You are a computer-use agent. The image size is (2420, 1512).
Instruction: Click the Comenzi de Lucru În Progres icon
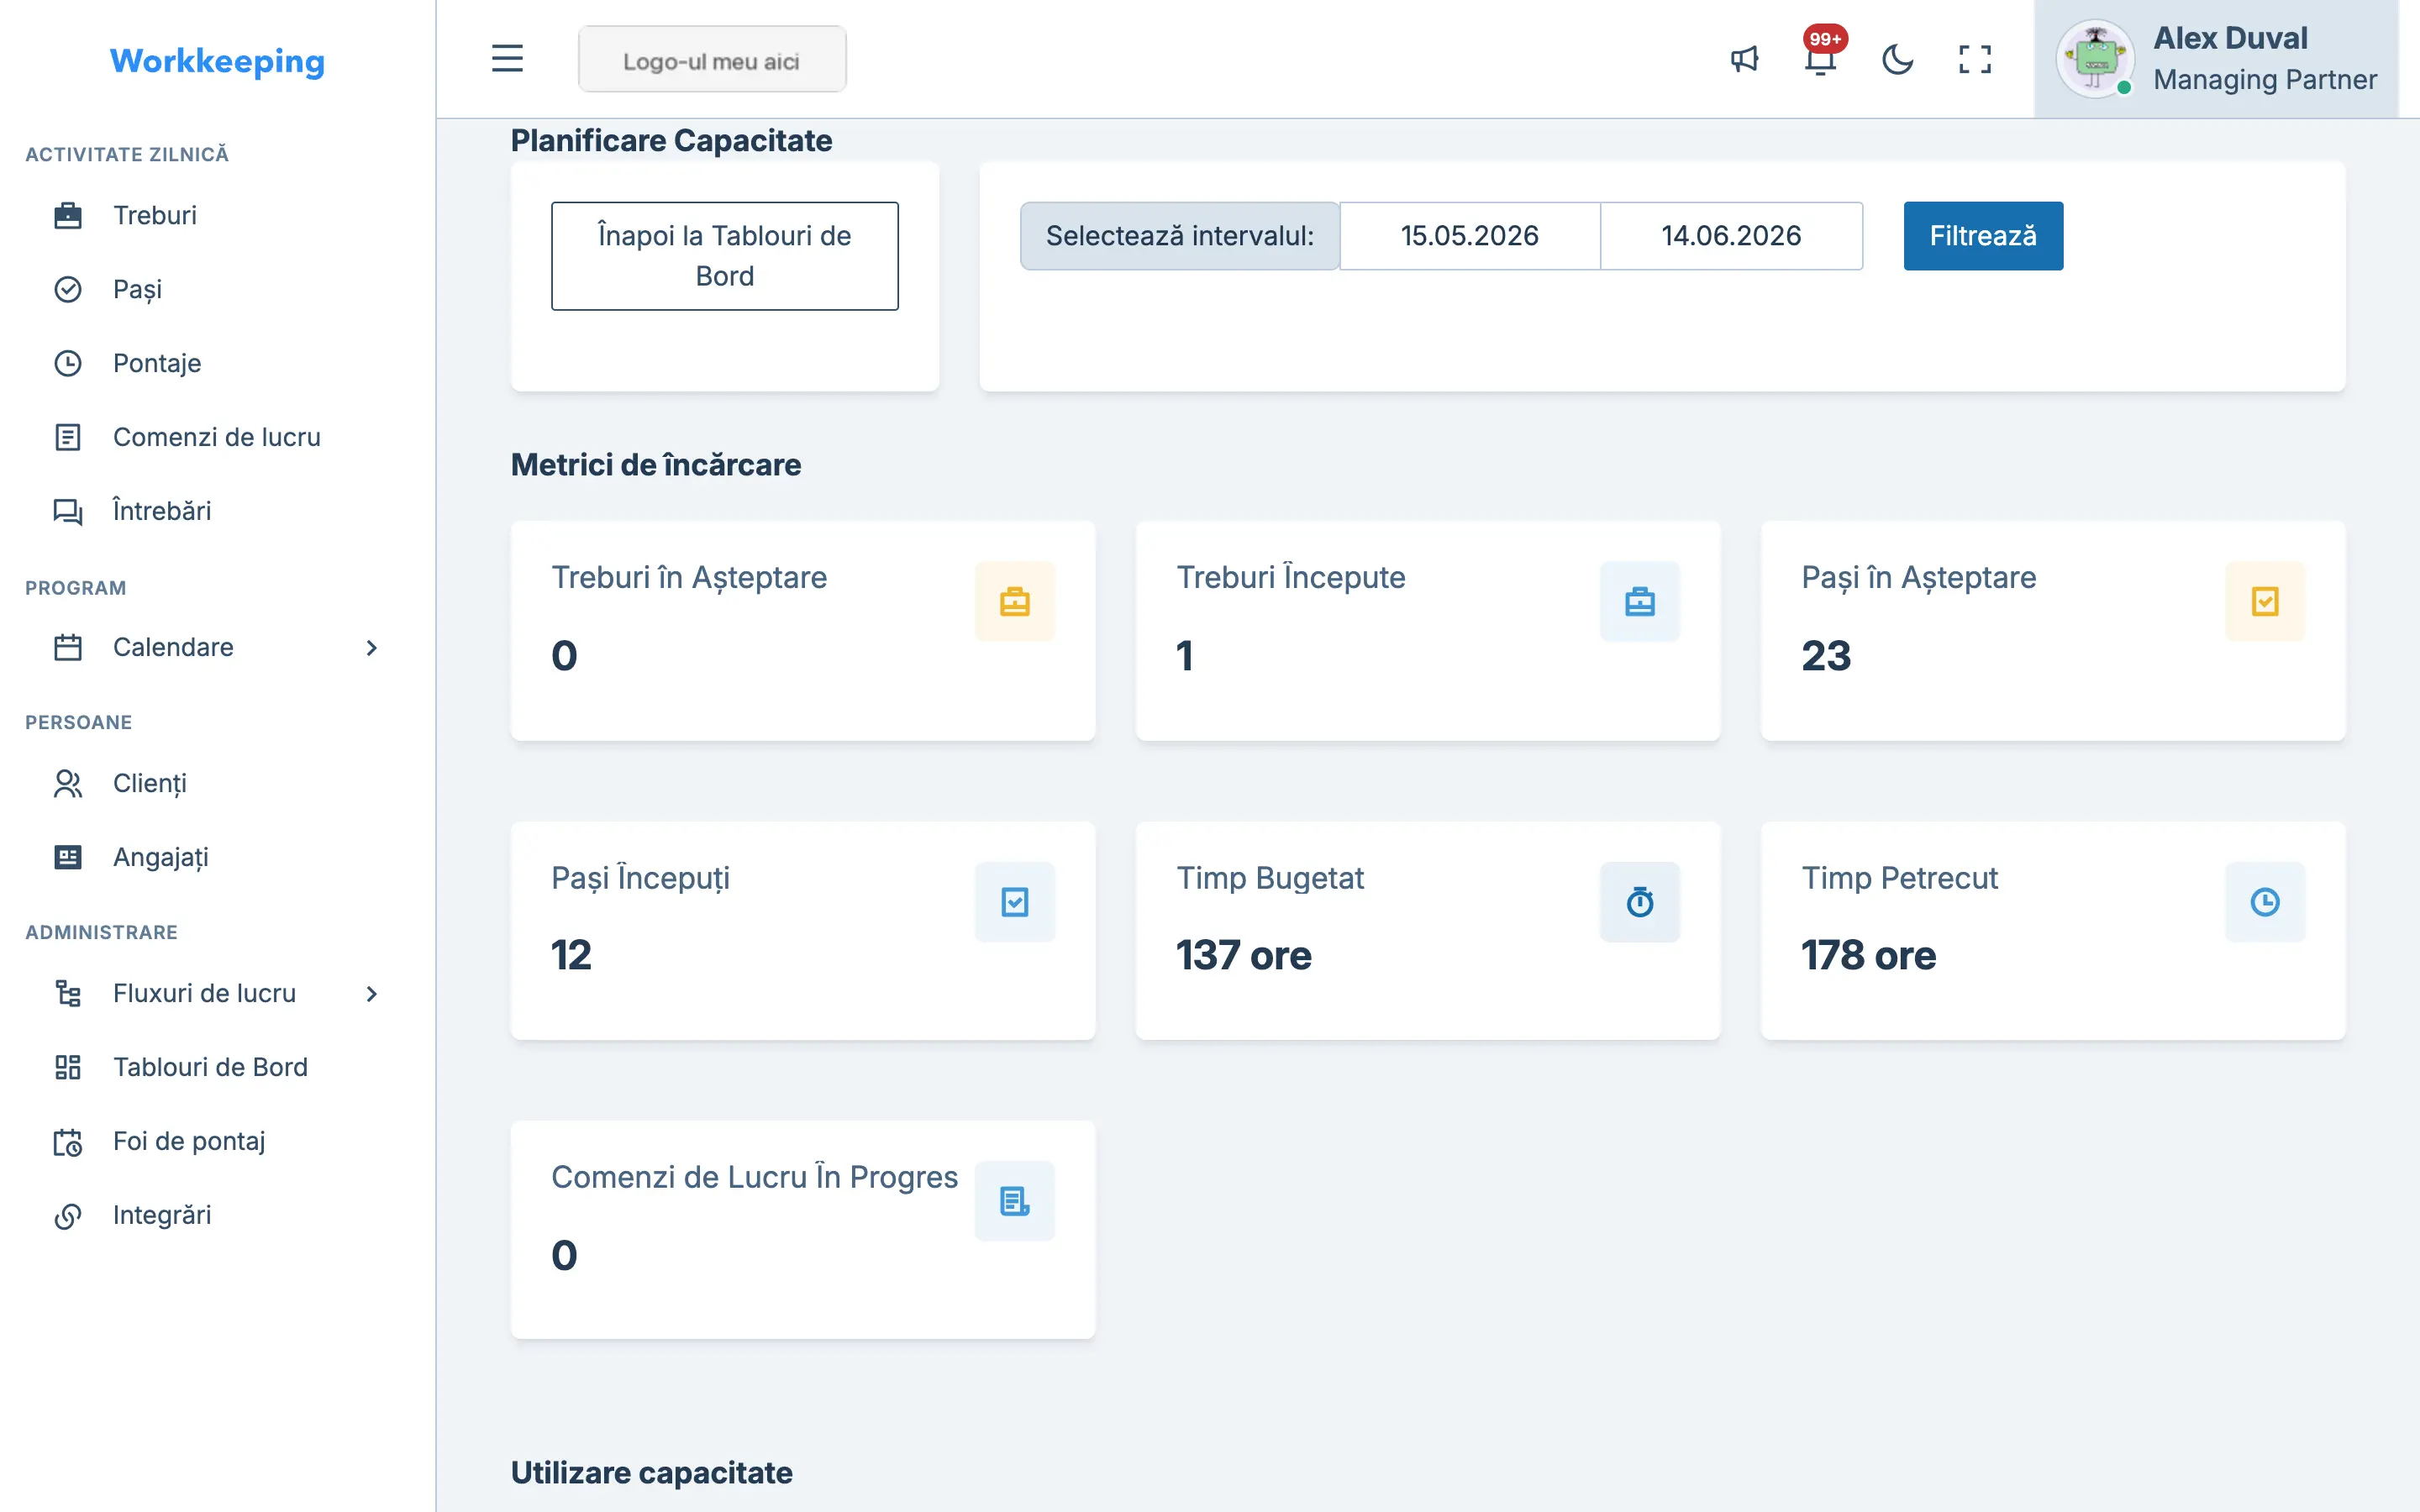click(x=1014, y=1201)
